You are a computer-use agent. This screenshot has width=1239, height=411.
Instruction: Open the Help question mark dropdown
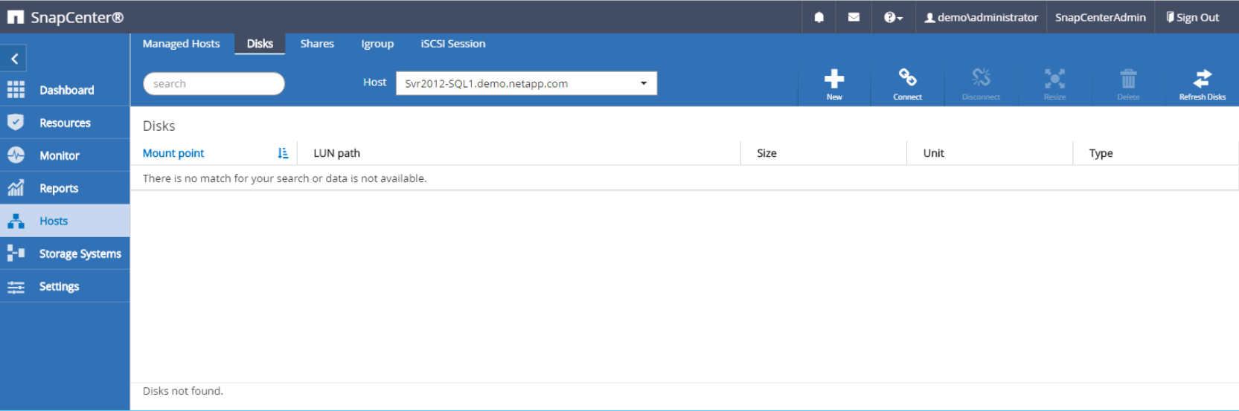tap(892, 17)
